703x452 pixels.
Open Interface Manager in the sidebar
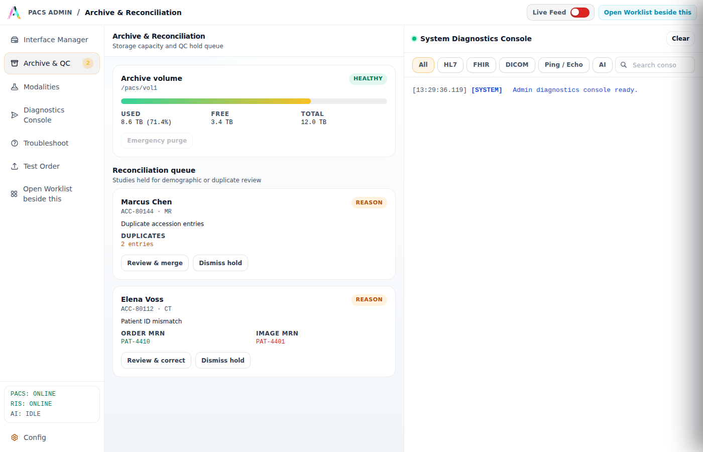[52, 40]
